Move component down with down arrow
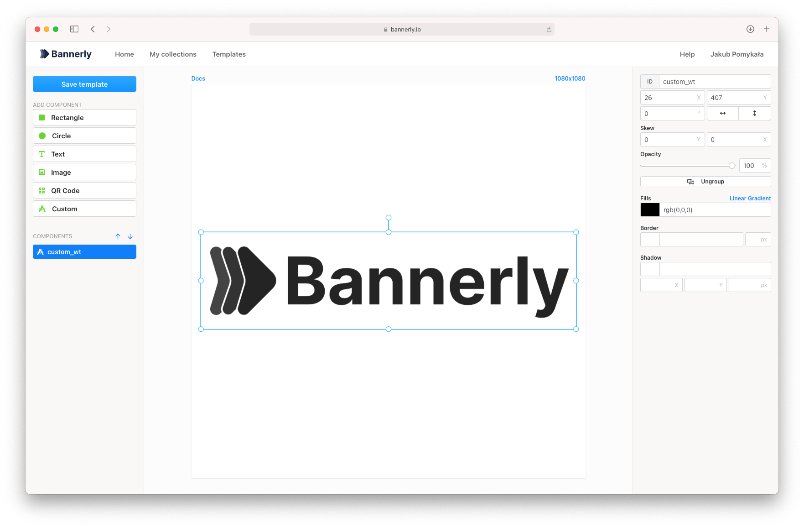The width and height of the screenshot is (804, 528). (130, 236)
